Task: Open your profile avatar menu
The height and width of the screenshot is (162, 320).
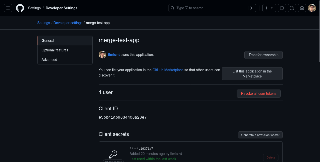Action: [x=312, y=8]
